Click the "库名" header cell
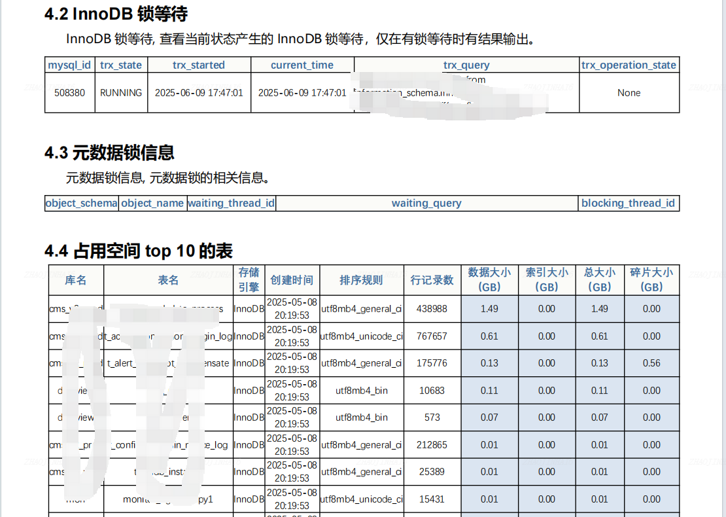 point(76,280)
